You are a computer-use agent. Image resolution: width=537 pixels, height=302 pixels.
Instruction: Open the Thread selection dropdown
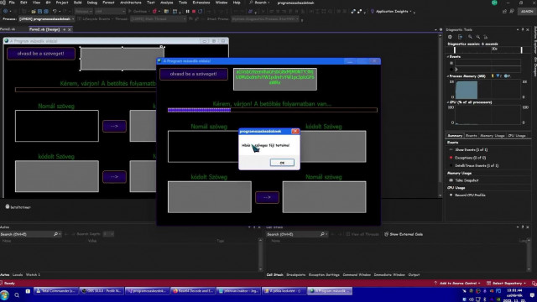pyautogui.click(x=159, y=19)
